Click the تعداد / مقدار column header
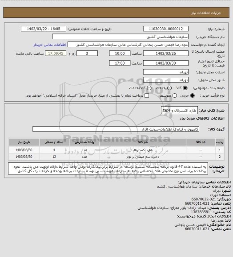The height and width of the screenshot is (257, 233). pyautogui.click(x=54, y=142)
